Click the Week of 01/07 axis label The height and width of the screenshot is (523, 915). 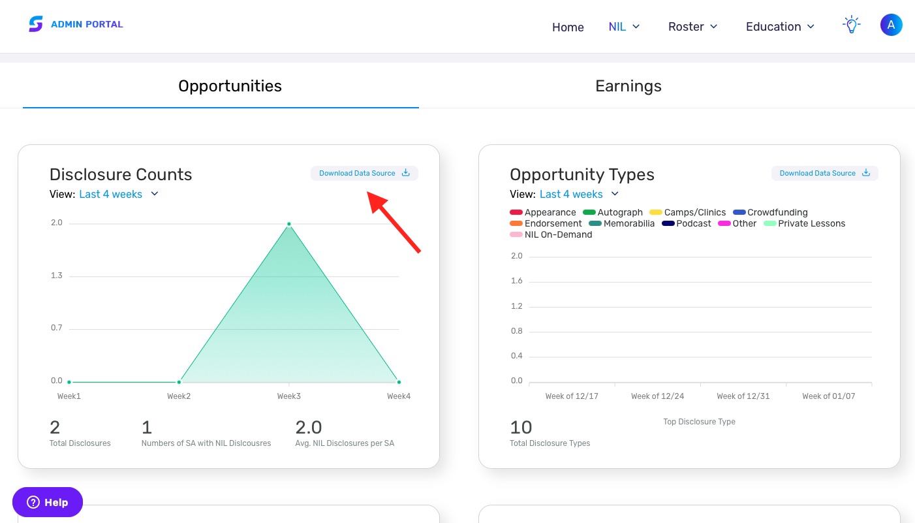tap(828, 396)
